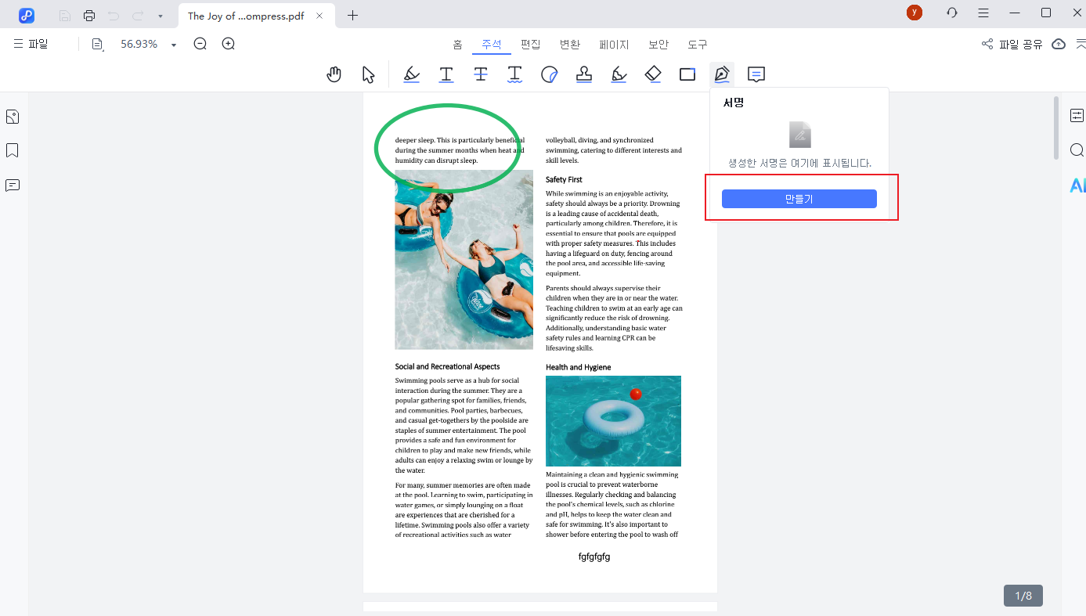Open the bookmarks sidebar panel
Screen dimensions: 1086x616
[13, 150]
